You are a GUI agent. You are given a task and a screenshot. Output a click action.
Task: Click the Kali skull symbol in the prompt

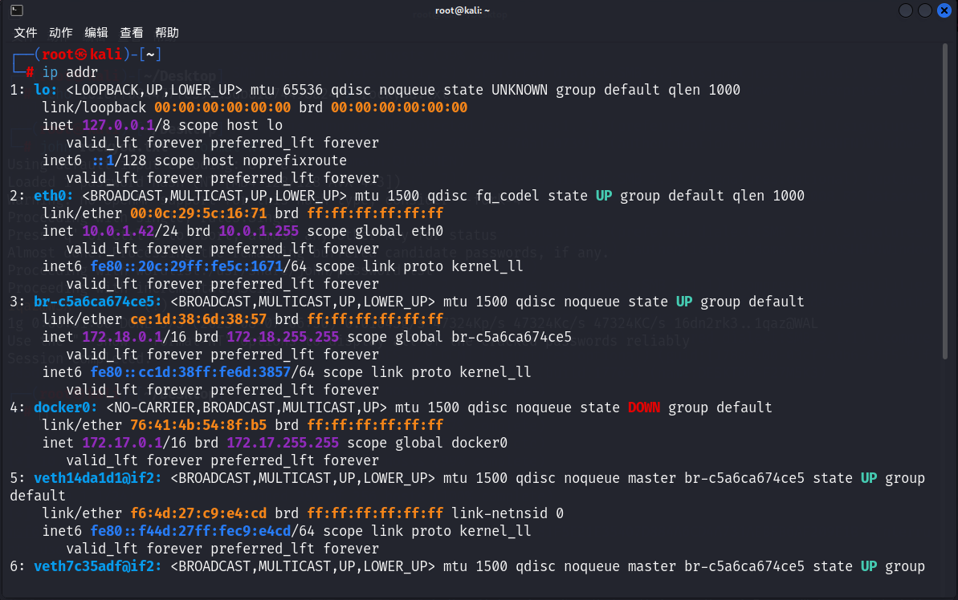point(80,55)
